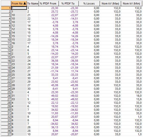This screenshot has width=143, height=137.
Task: Click % PTDF To value -36,13
Action: (x=74, y=127)
